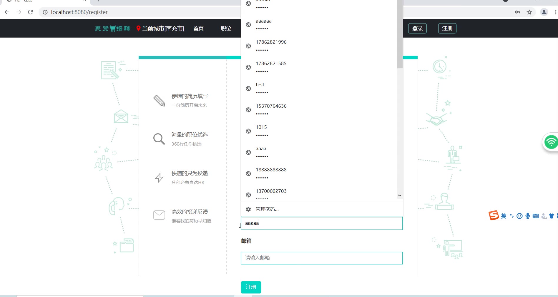Screen dimensions: 558x297
Task: Select saved account 1015
Action: 319,131
